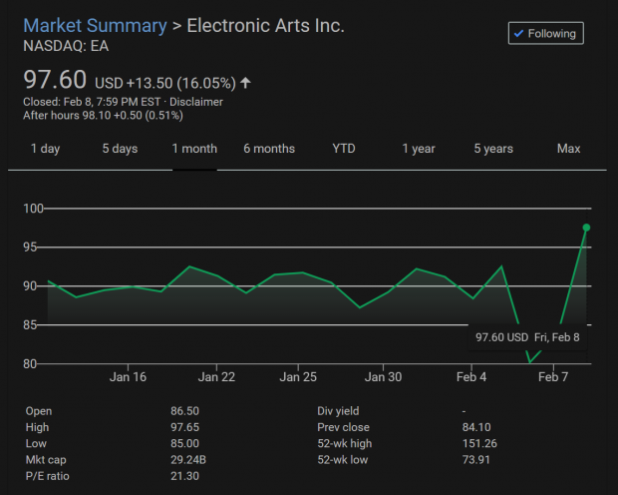Click the Feb 4 date axis label
The width and height of the screenshot is (618, 495).
point(471,377)
